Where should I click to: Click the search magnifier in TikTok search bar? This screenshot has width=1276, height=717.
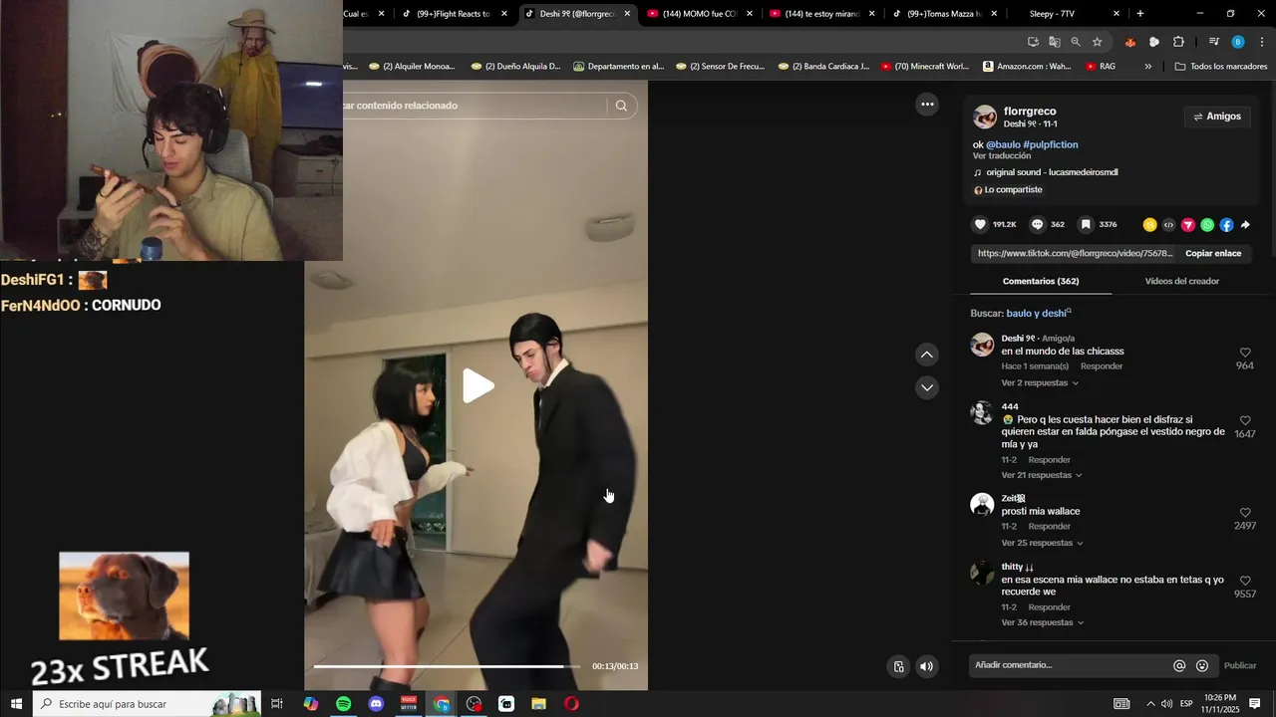point(621,106)
